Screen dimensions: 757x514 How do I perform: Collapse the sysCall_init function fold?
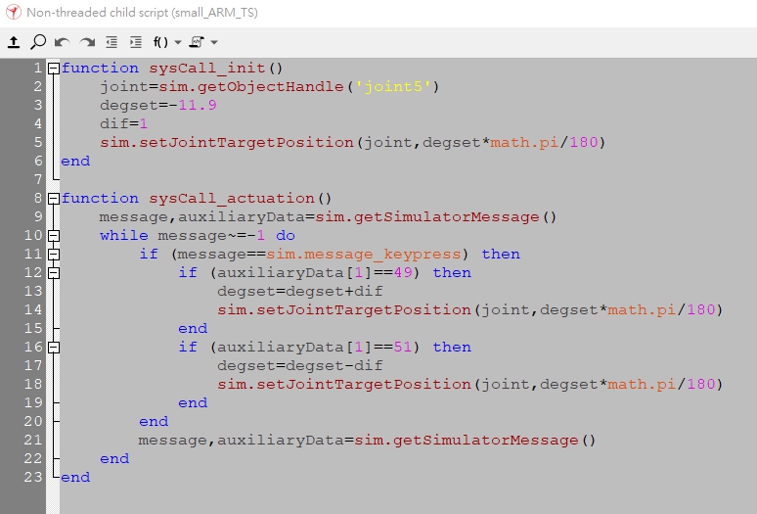[54, 69]
